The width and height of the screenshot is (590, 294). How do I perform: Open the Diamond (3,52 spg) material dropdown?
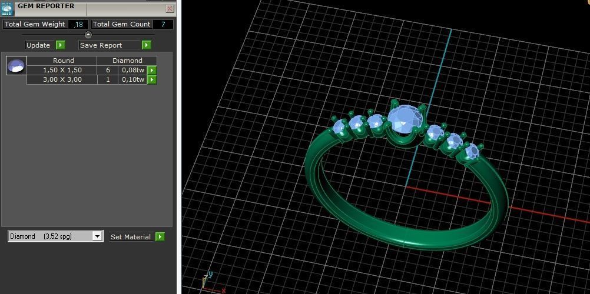pos(55,236)
